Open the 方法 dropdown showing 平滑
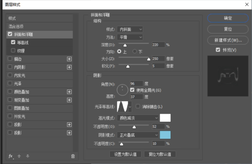 coord(130,37)
